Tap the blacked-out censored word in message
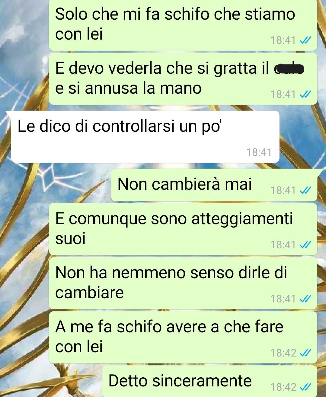 [x=289, y=69]
